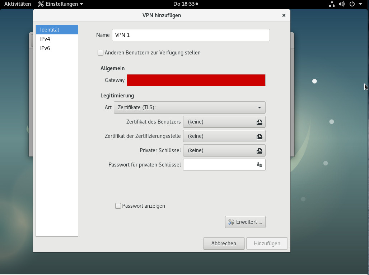This screenshot has height=275, width=369.
Task: Open the Art authentication type dropdown
Action: pyautogui.click(x=190, y=107)
